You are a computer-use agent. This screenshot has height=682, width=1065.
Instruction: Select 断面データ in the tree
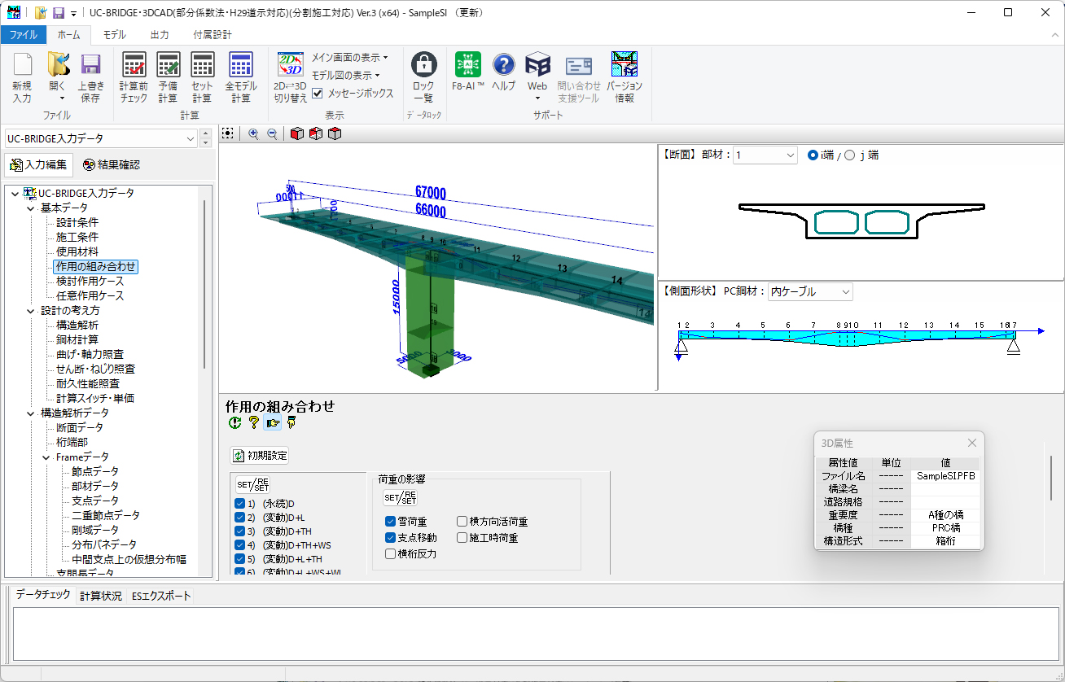pyautogui.click(x=79, y=427)
